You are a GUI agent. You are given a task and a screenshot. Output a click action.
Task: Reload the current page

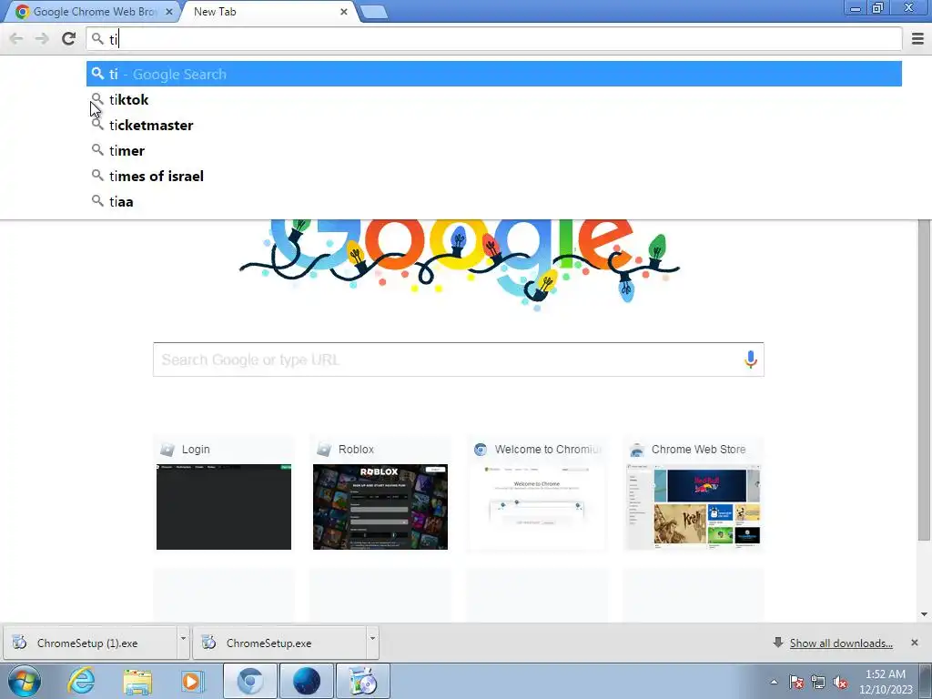[x=68, y=38]
